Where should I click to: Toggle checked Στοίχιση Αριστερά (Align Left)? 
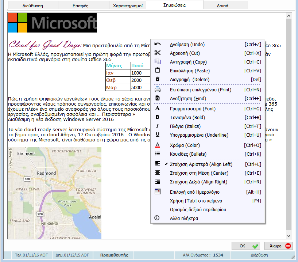point(208,164)
